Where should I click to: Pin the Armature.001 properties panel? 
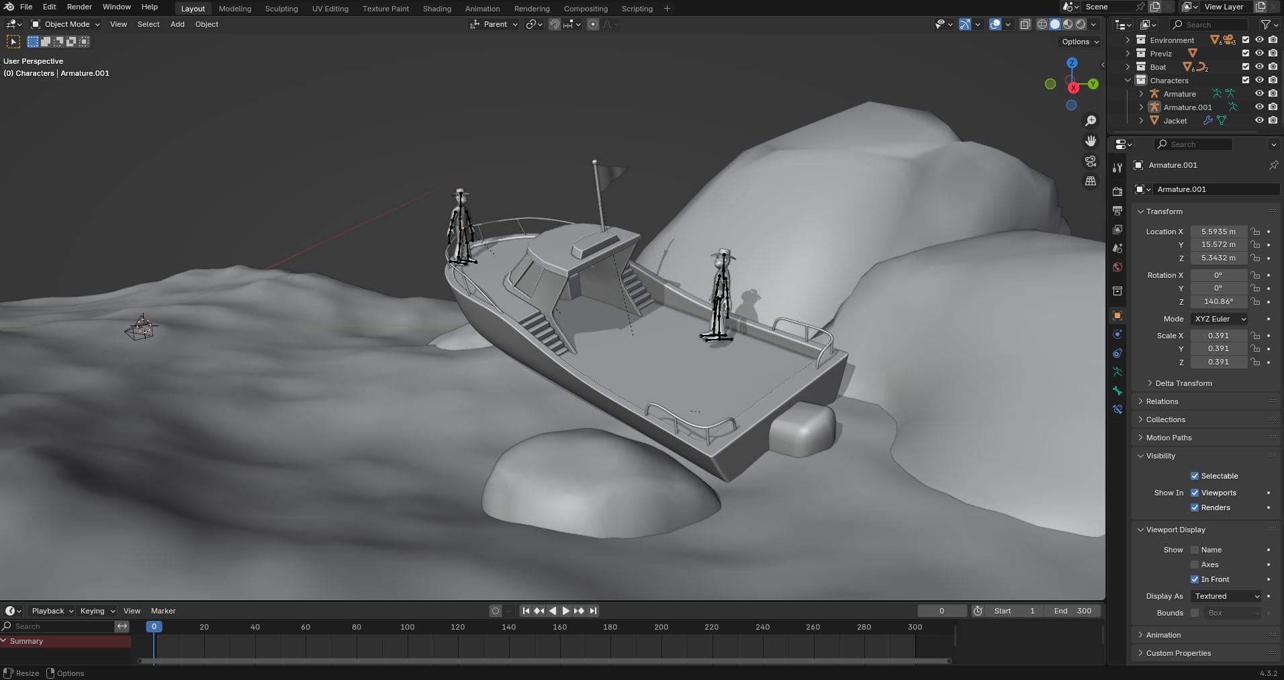(1273, 165)
